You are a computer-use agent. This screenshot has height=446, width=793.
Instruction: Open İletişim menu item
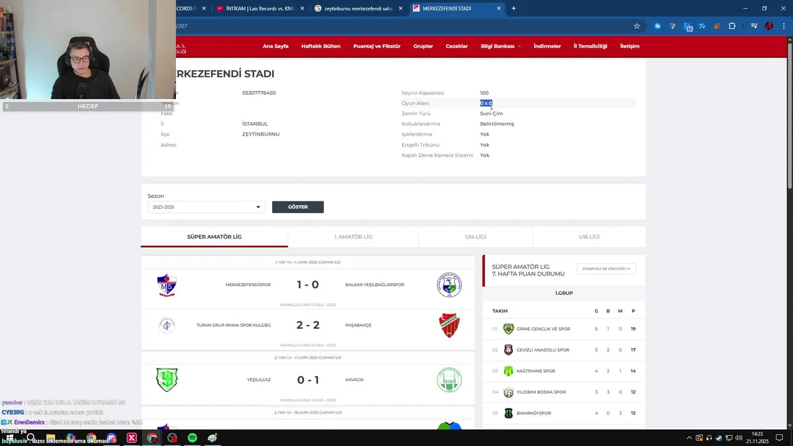pos(629,46)
